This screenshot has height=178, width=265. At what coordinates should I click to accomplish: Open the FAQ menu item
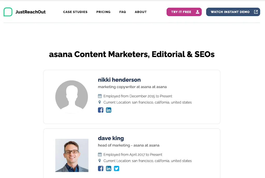click(x=123, y=12)
